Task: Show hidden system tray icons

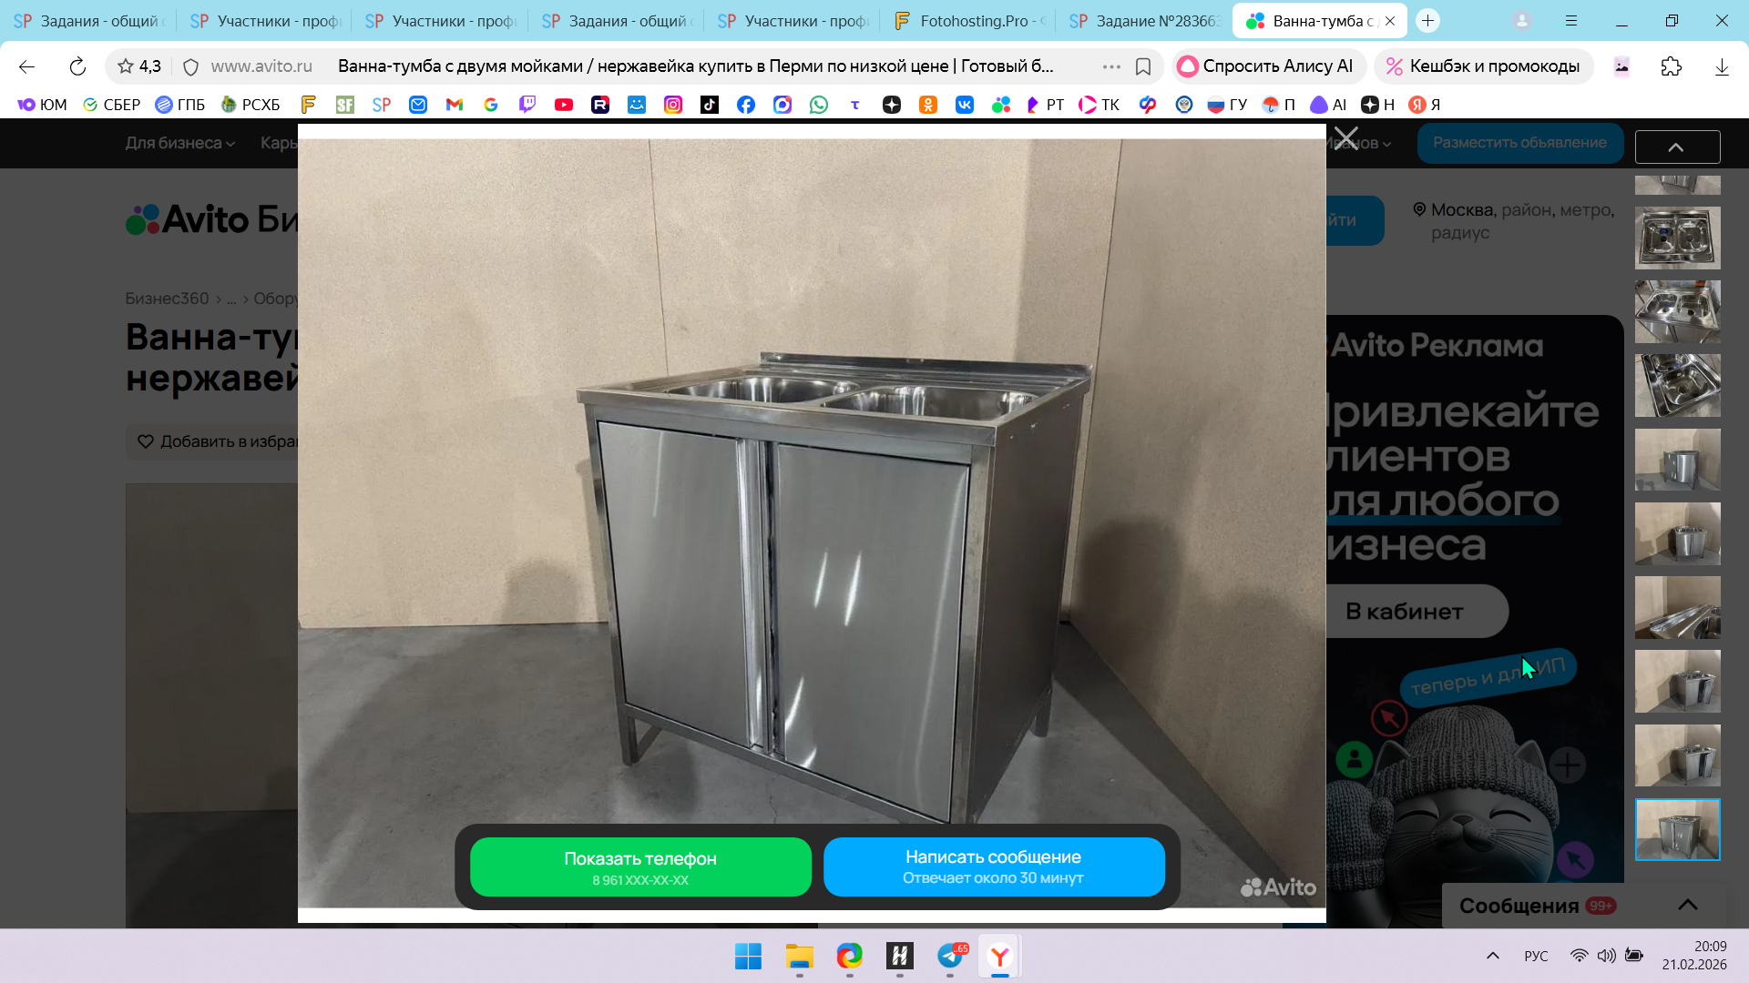Action: pyautogui.click(x=1492, y=956)
